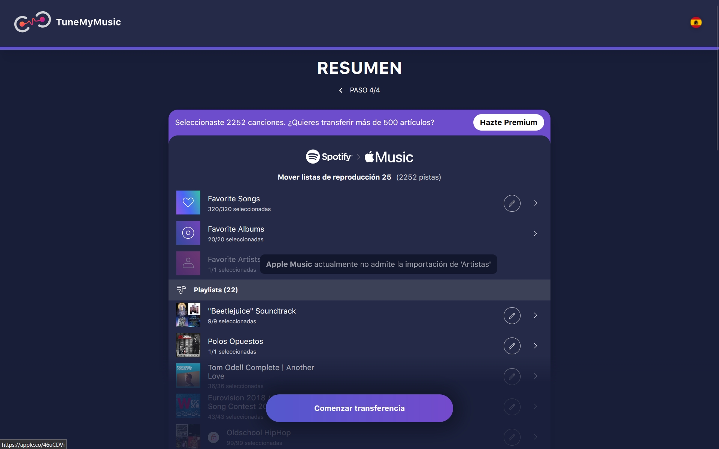Click the 320/320 seleccionadas count
This screenshot has height=449, width=719.
(x=239, y=209)
